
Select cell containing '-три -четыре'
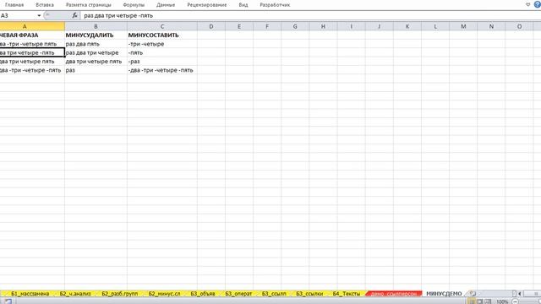coord(162,44)
